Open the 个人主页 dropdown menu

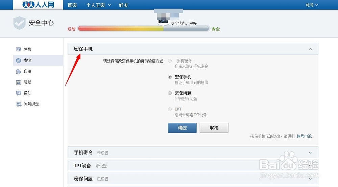(x=99, y=5)
